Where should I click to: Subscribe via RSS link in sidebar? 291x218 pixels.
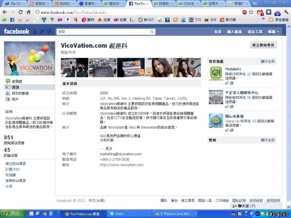point(12,169)
